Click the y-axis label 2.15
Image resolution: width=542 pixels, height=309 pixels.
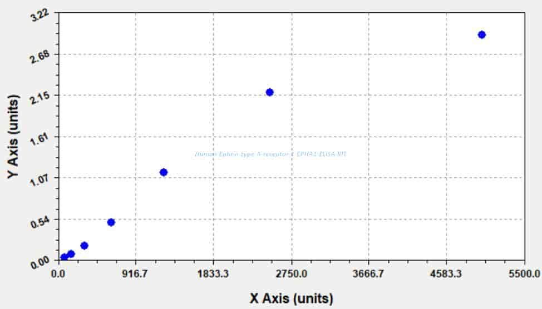click(x=40, y=98)
